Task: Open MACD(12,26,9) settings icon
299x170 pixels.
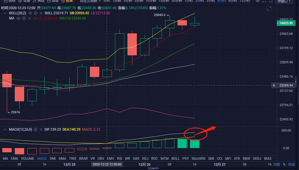Action: point(36,129)
